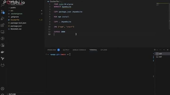Select the Terminal tab
The width and height of the screenshot is (170, 95).
[93, 50]
